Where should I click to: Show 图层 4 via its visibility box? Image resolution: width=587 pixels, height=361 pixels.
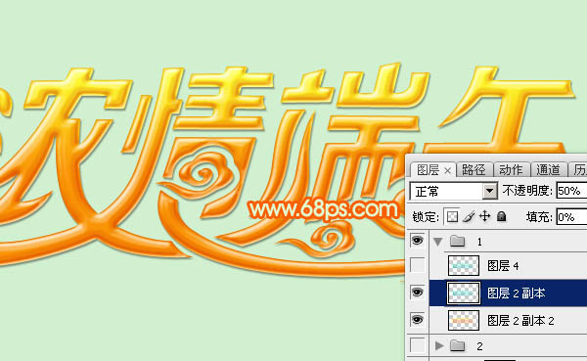pos(418,265)
